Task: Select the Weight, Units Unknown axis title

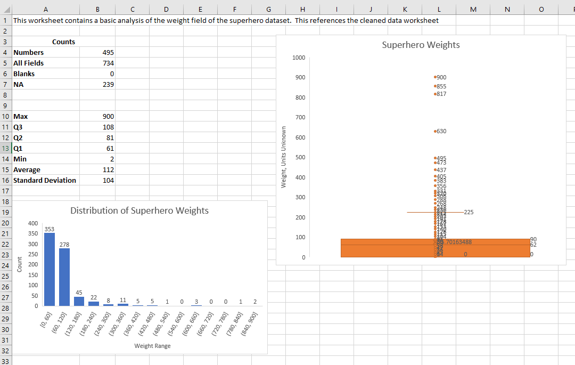Action: 283,157
